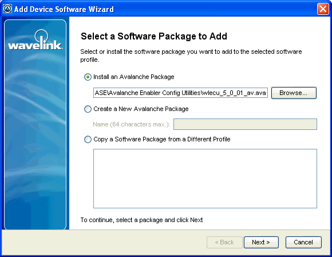
Task: Click the Next > button
Action: coord(261,242)
